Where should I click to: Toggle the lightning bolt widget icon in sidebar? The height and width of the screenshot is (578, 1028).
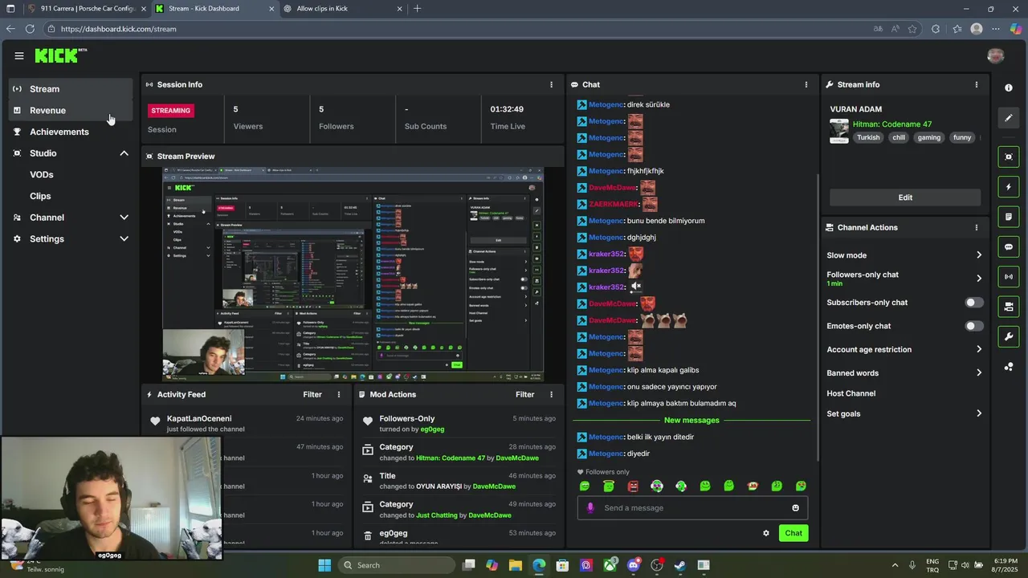1009,187
